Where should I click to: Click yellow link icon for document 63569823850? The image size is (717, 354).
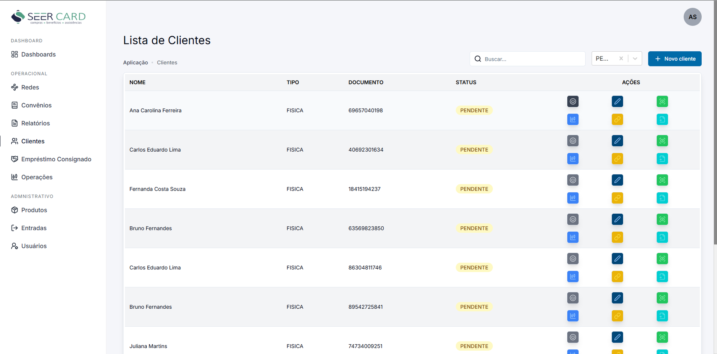[x=617, y=237]
